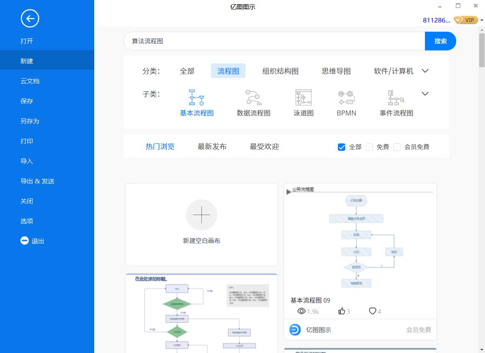Uncheck the 全部 filter checkbox

tap(342, 147)
